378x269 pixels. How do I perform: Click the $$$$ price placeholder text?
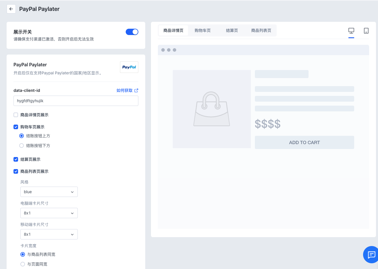point(268,124)
